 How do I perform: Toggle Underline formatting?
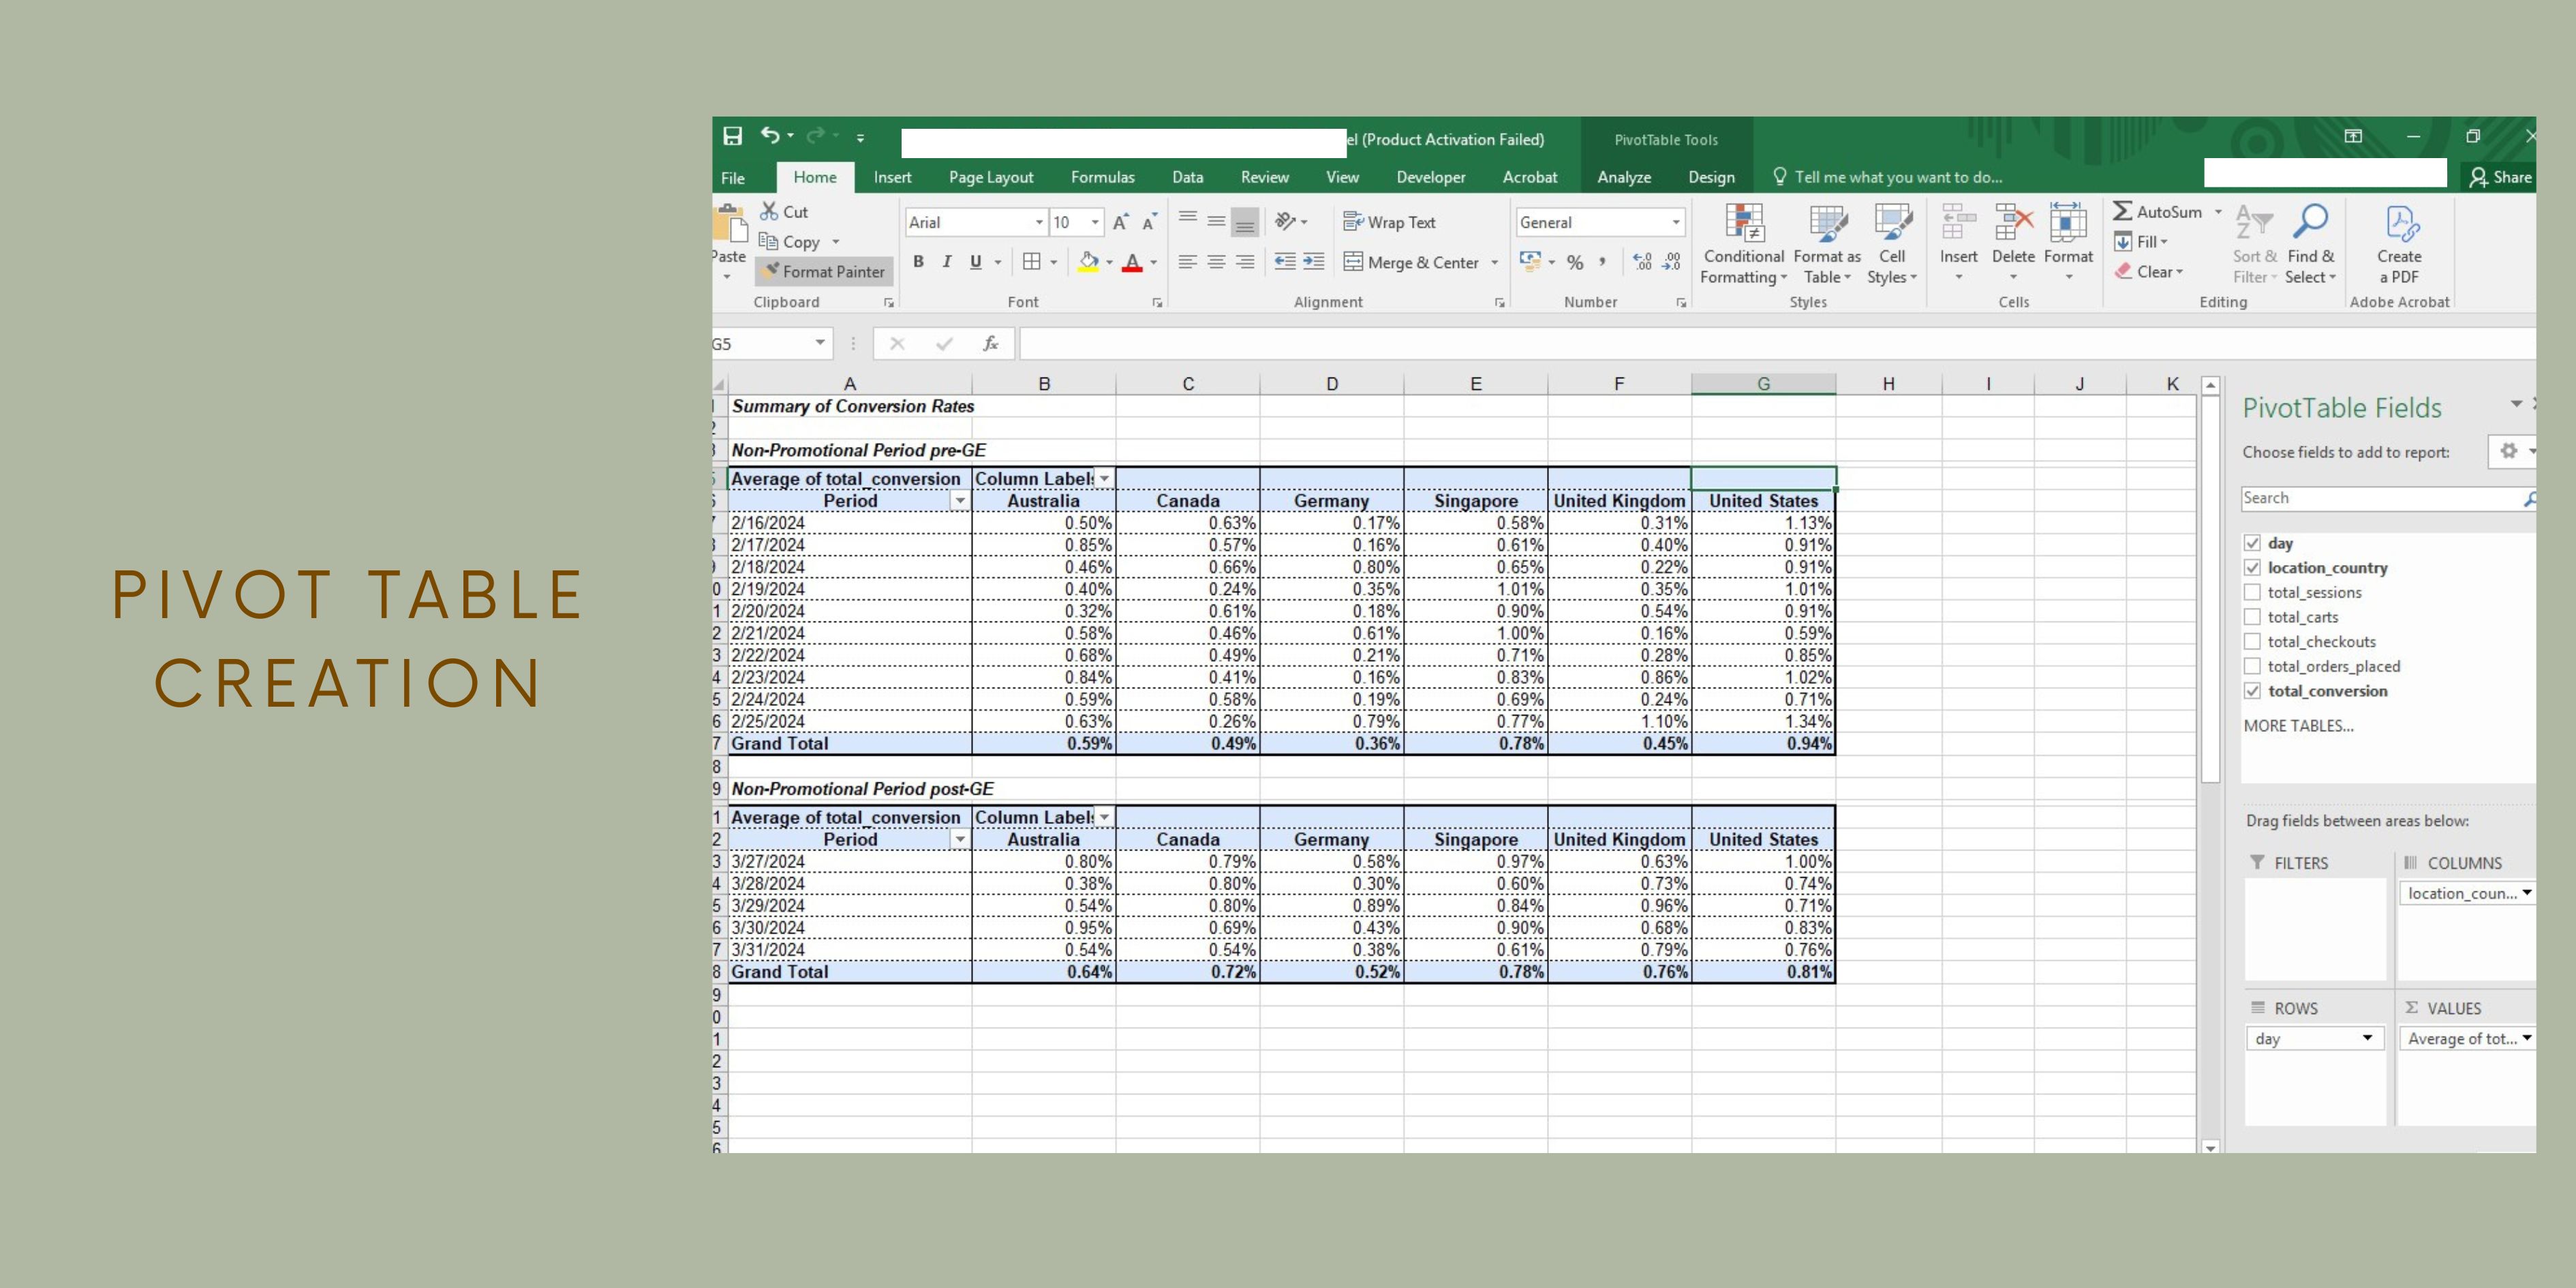[975, 262]
